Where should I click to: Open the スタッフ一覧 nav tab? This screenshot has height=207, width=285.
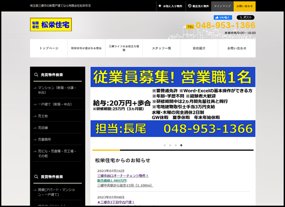point(162,48)
